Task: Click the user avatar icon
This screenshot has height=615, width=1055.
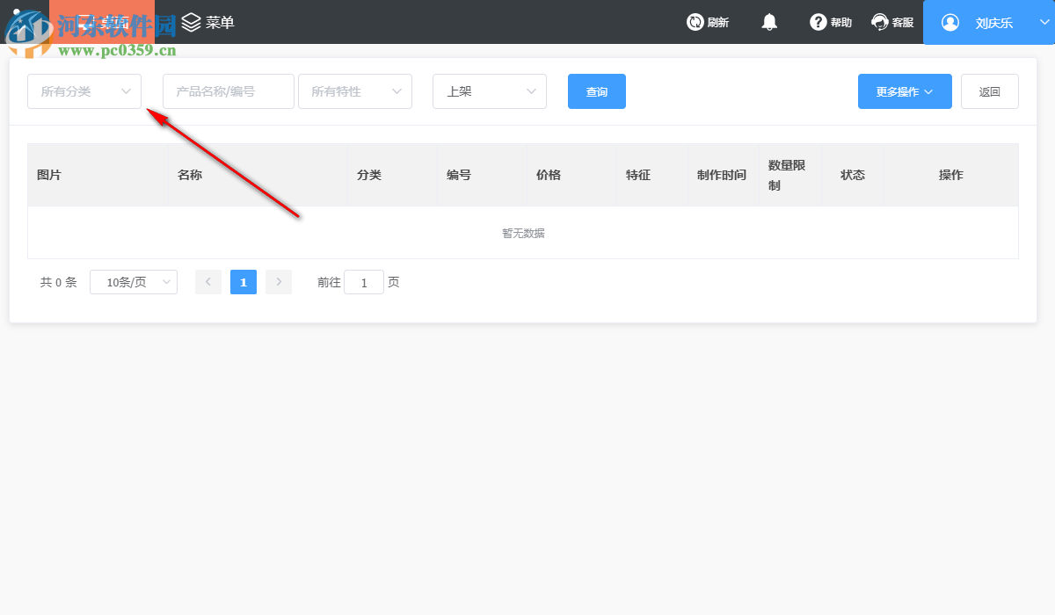Action: click(x=949, y=22)
